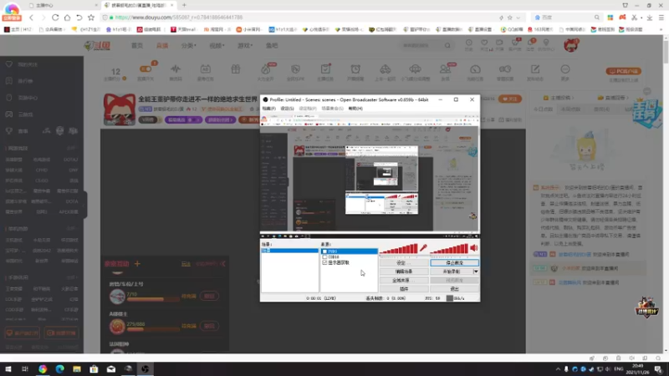Viewport: 669px width, 376px height.
Task: Open the 直播 nav item on Douyu
Action: click(x=162, y=46)
